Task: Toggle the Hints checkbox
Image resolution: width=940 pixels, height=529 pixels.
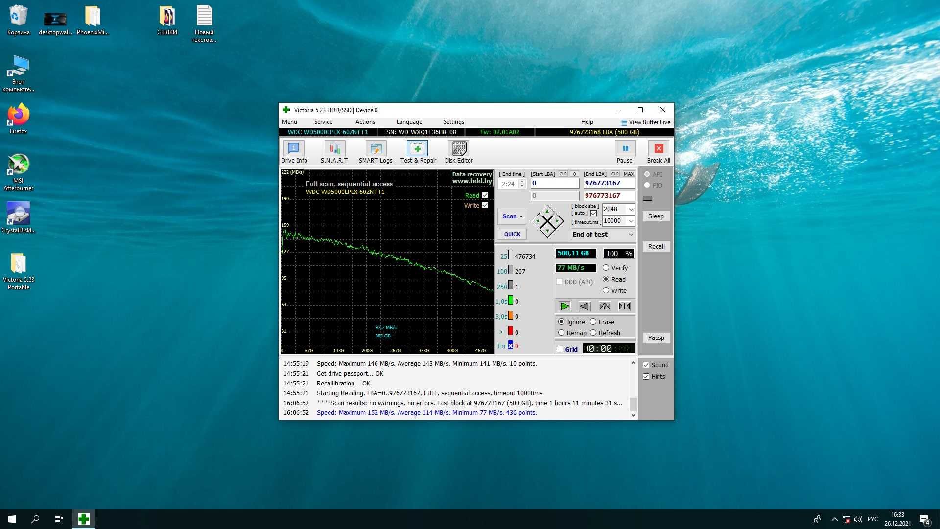Action: [646, 377]
